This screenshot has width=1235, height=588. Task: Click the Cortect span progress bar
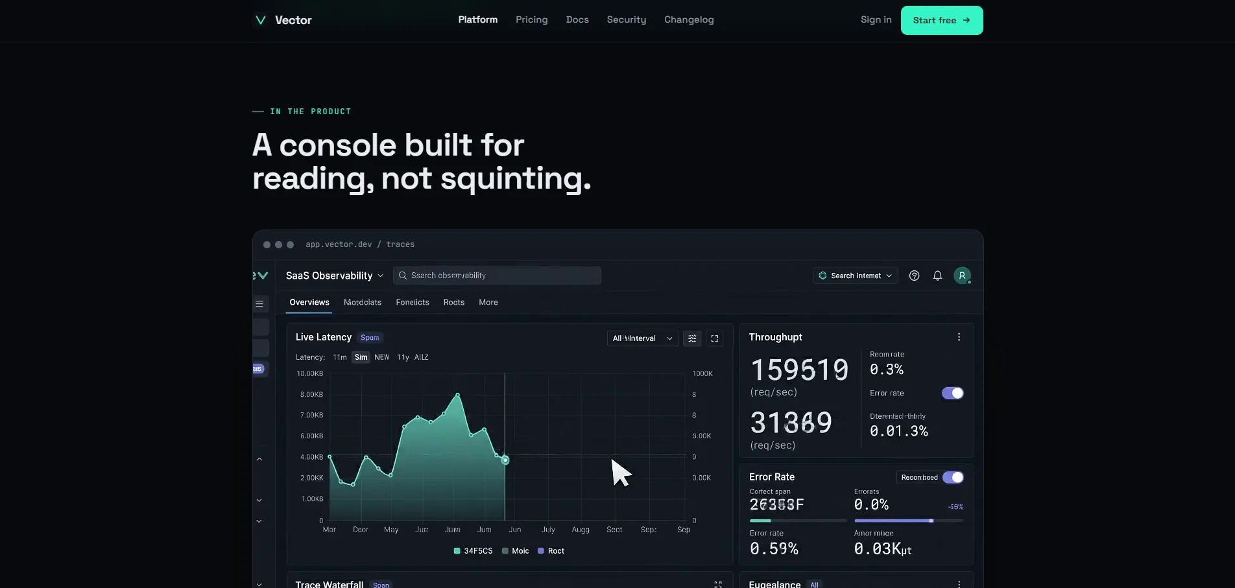coord(798,521)
